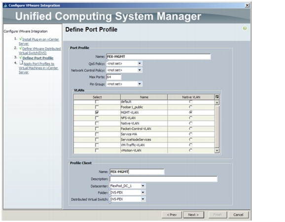Select native VLAN radio for MGMT-VLAN
This screenshot has height=222, width=285.
(x=191, y=112)
